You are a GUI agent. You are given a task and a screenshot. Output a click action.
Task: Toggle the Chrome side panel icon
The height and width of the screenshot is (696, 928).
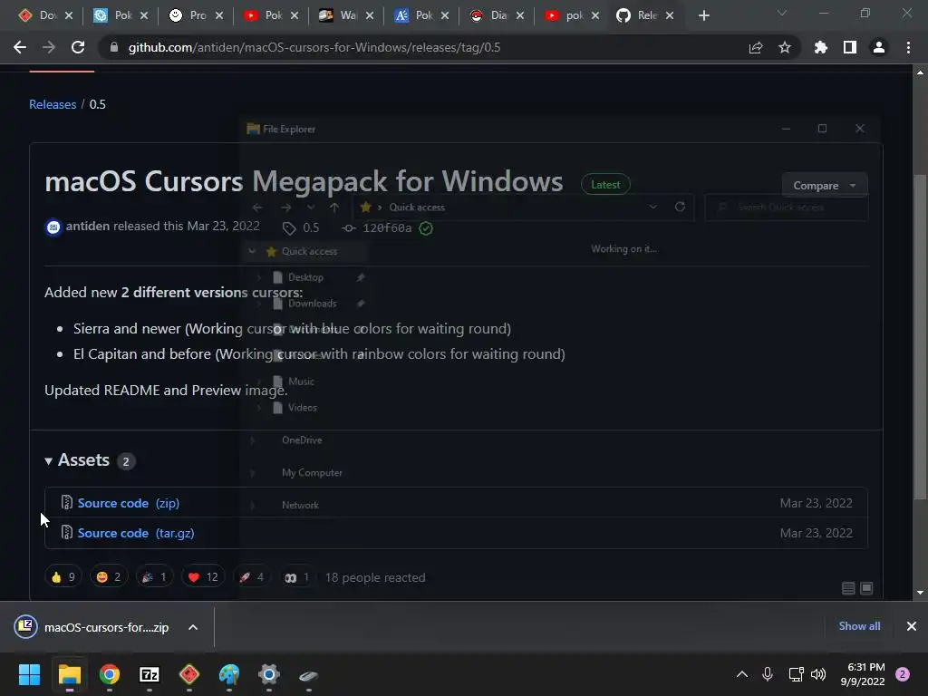pyautogui.click(x=850, y=47)
